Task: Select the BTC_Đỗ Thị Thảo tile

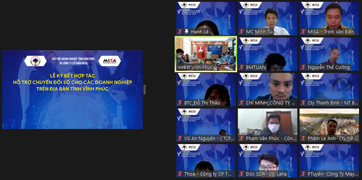Action: click(206, 90)
